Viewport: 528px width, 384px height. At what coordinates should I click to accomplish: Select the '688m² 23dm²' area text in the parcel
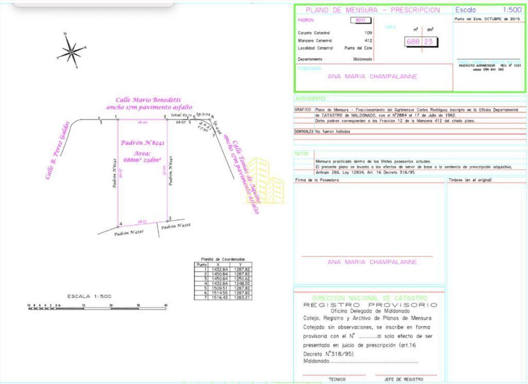click(x=142, y=160)
